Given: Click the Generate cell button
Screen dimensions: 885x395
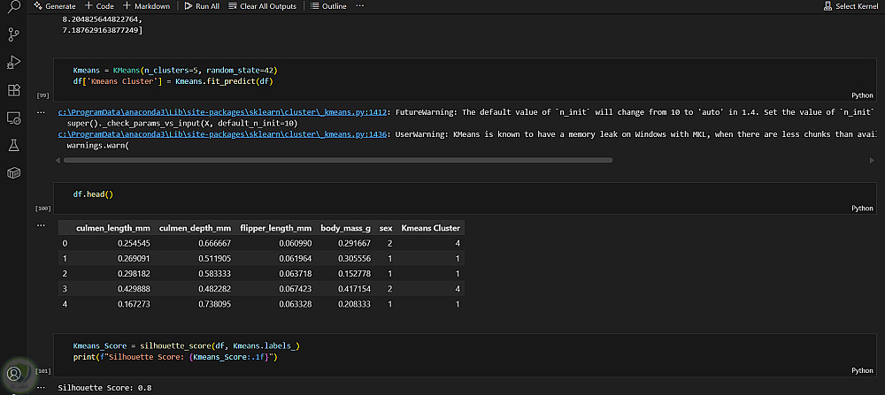Looking at the screenshot, I should [x=55, y=6].
